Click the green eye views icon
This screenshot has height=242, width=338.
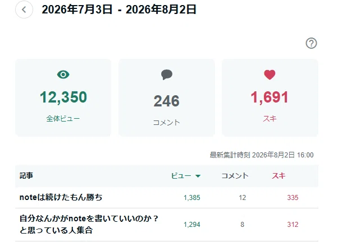click(x=63, y=75)
